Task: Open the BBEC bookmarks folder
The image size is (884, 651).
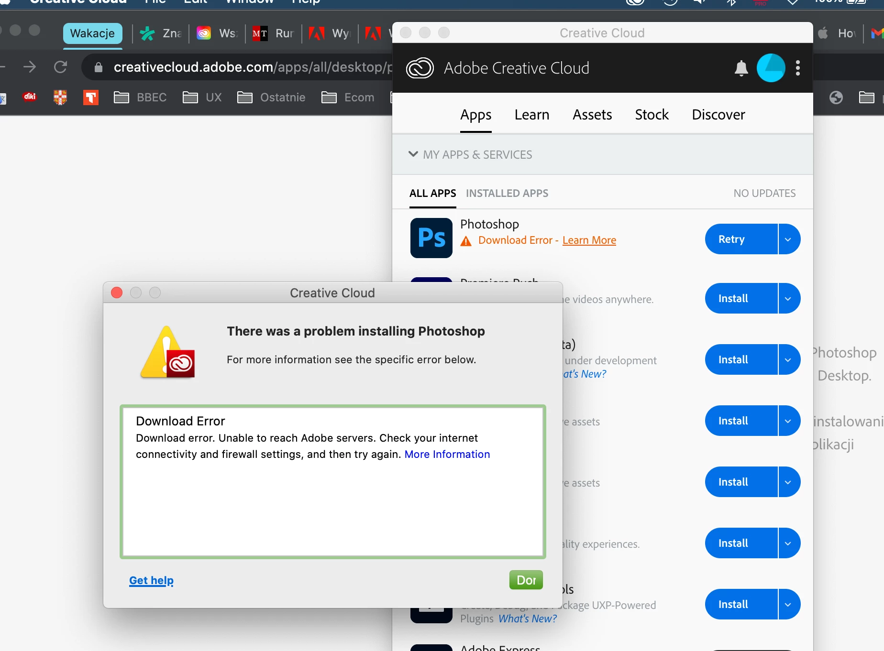Action: pyautogui.click(x=140, y=98)
